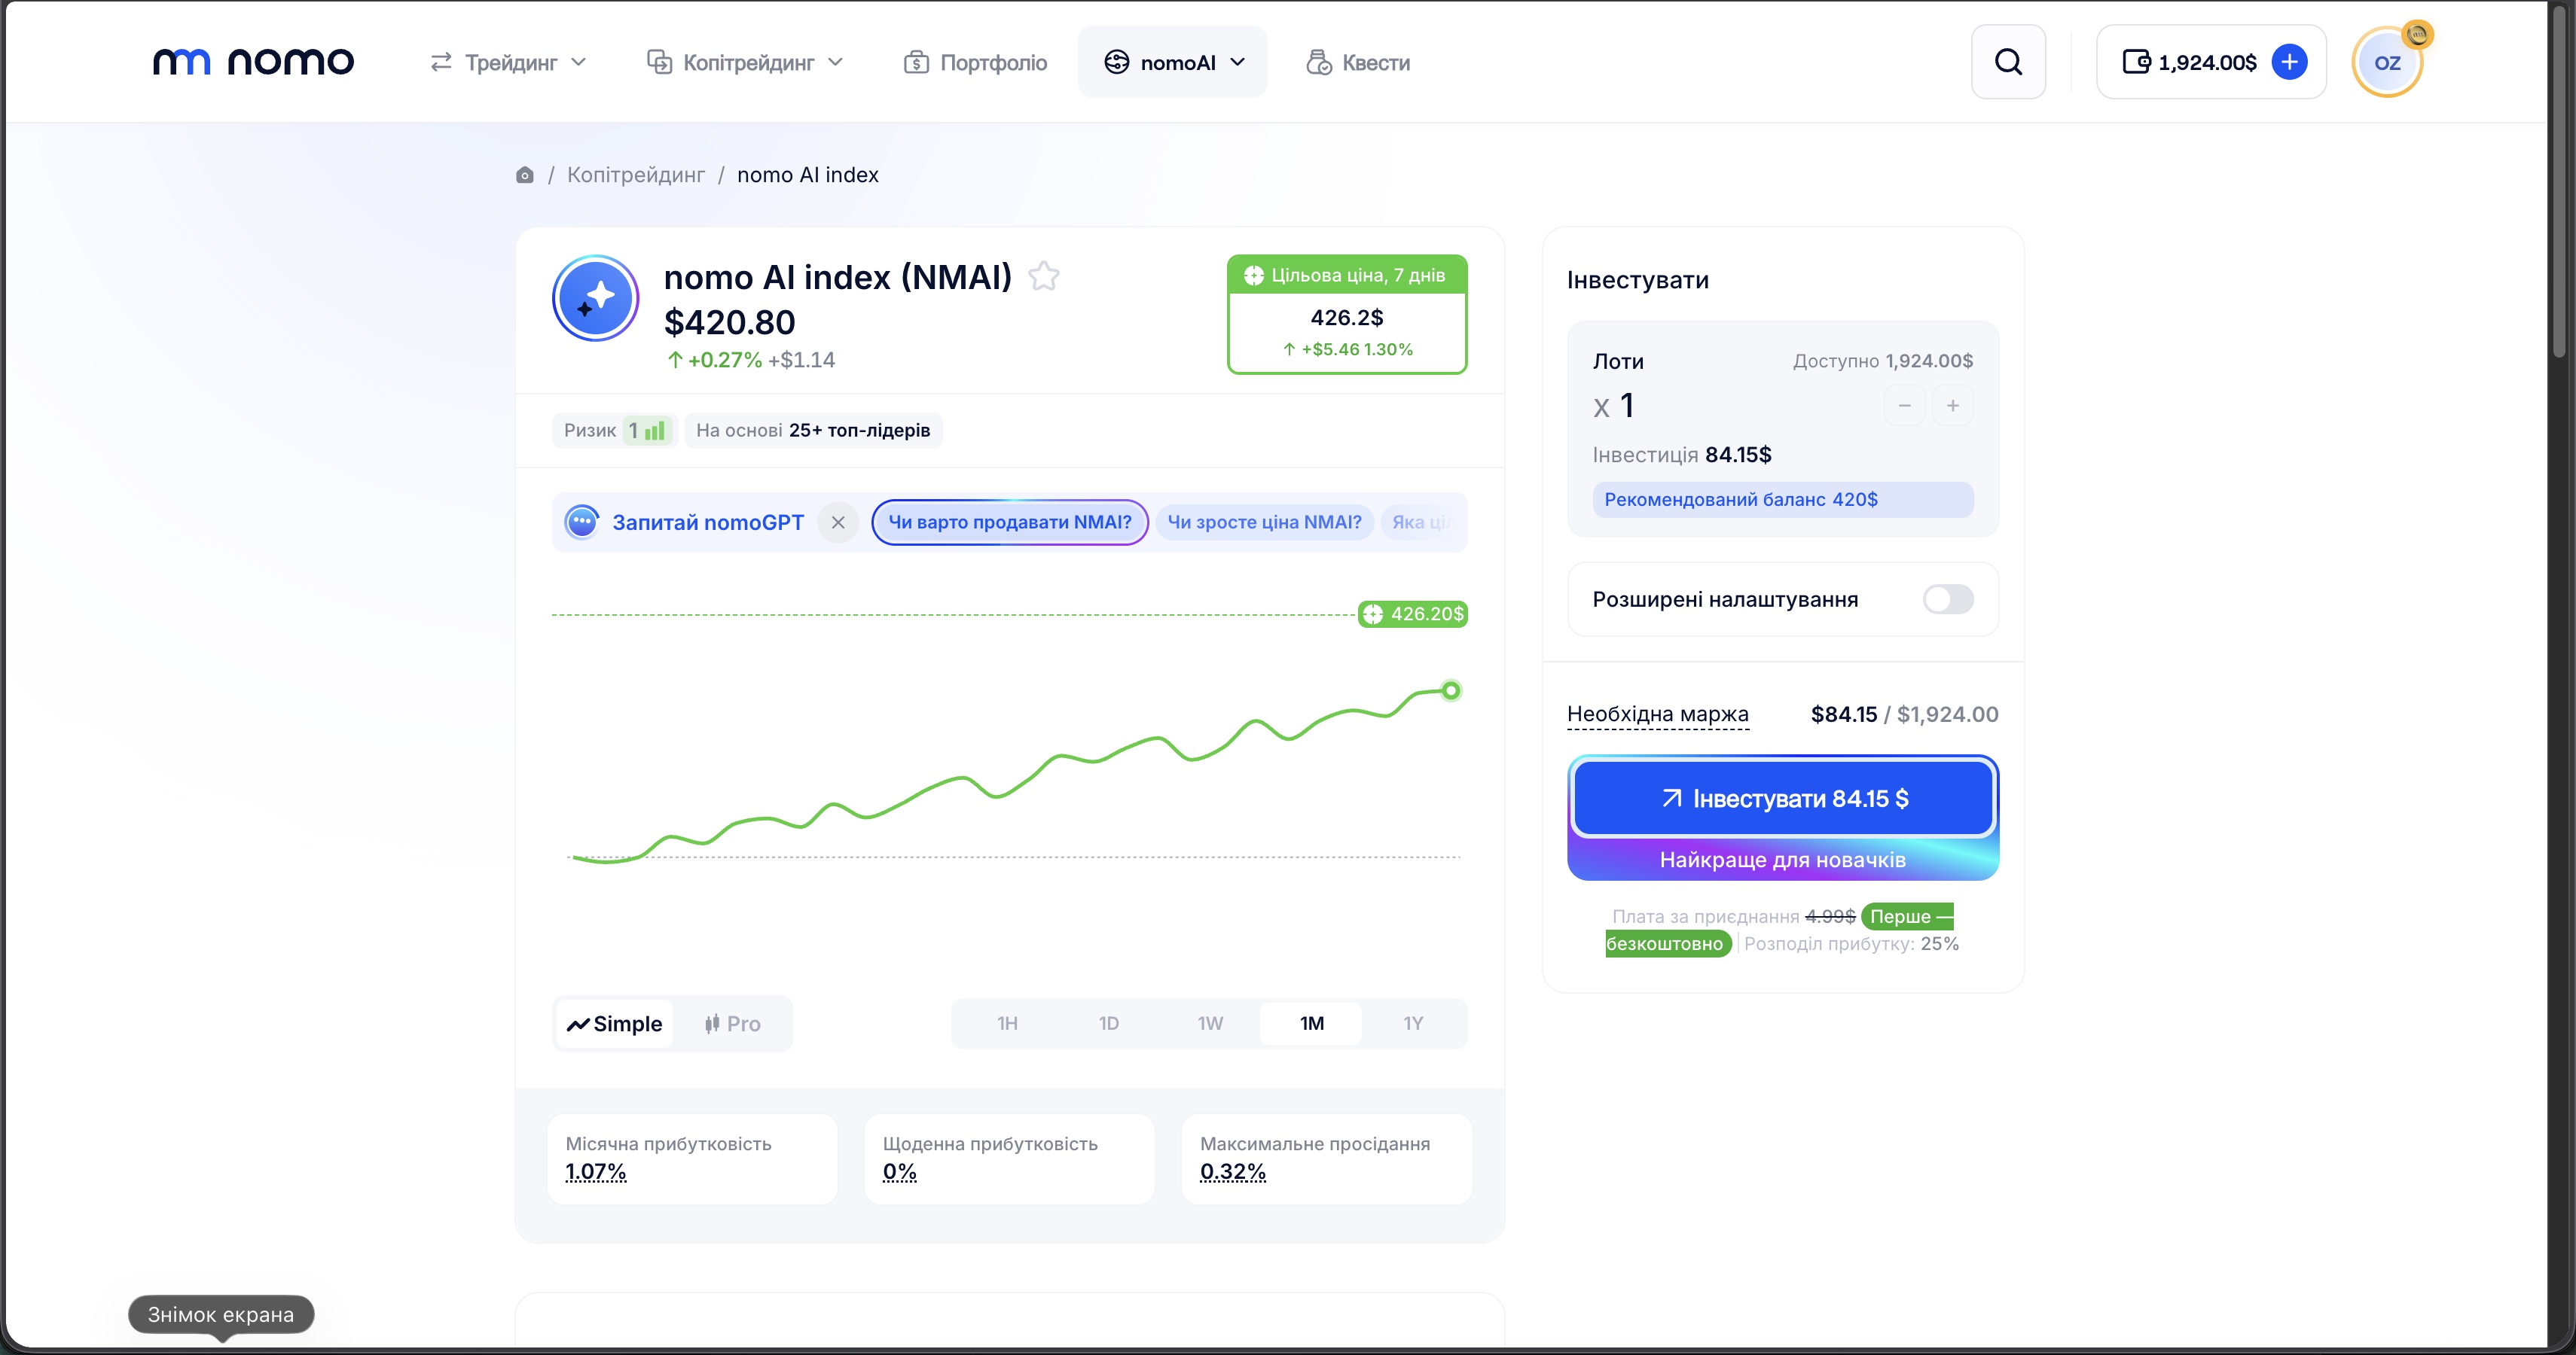Viewport: 2576px width, 1355px height.
Task: Select 1W chart timeframe
Action: point(1210,1023)
